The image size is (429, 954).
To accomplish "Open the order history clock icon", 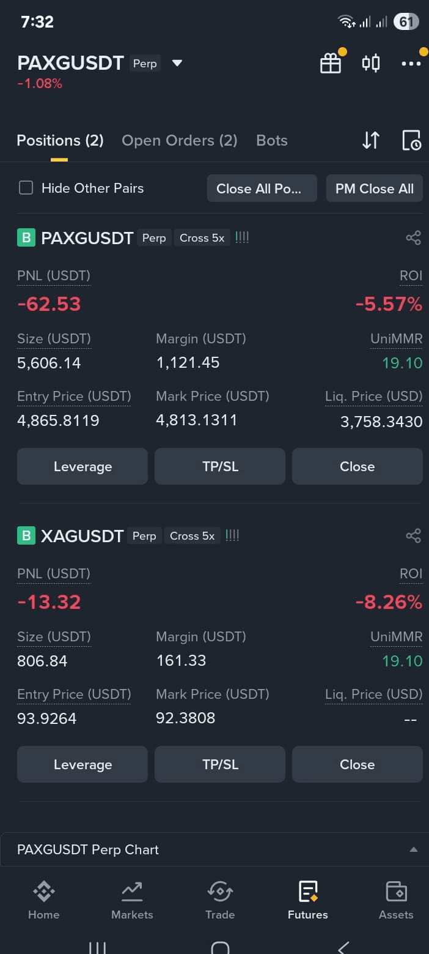I will (411, 141).
